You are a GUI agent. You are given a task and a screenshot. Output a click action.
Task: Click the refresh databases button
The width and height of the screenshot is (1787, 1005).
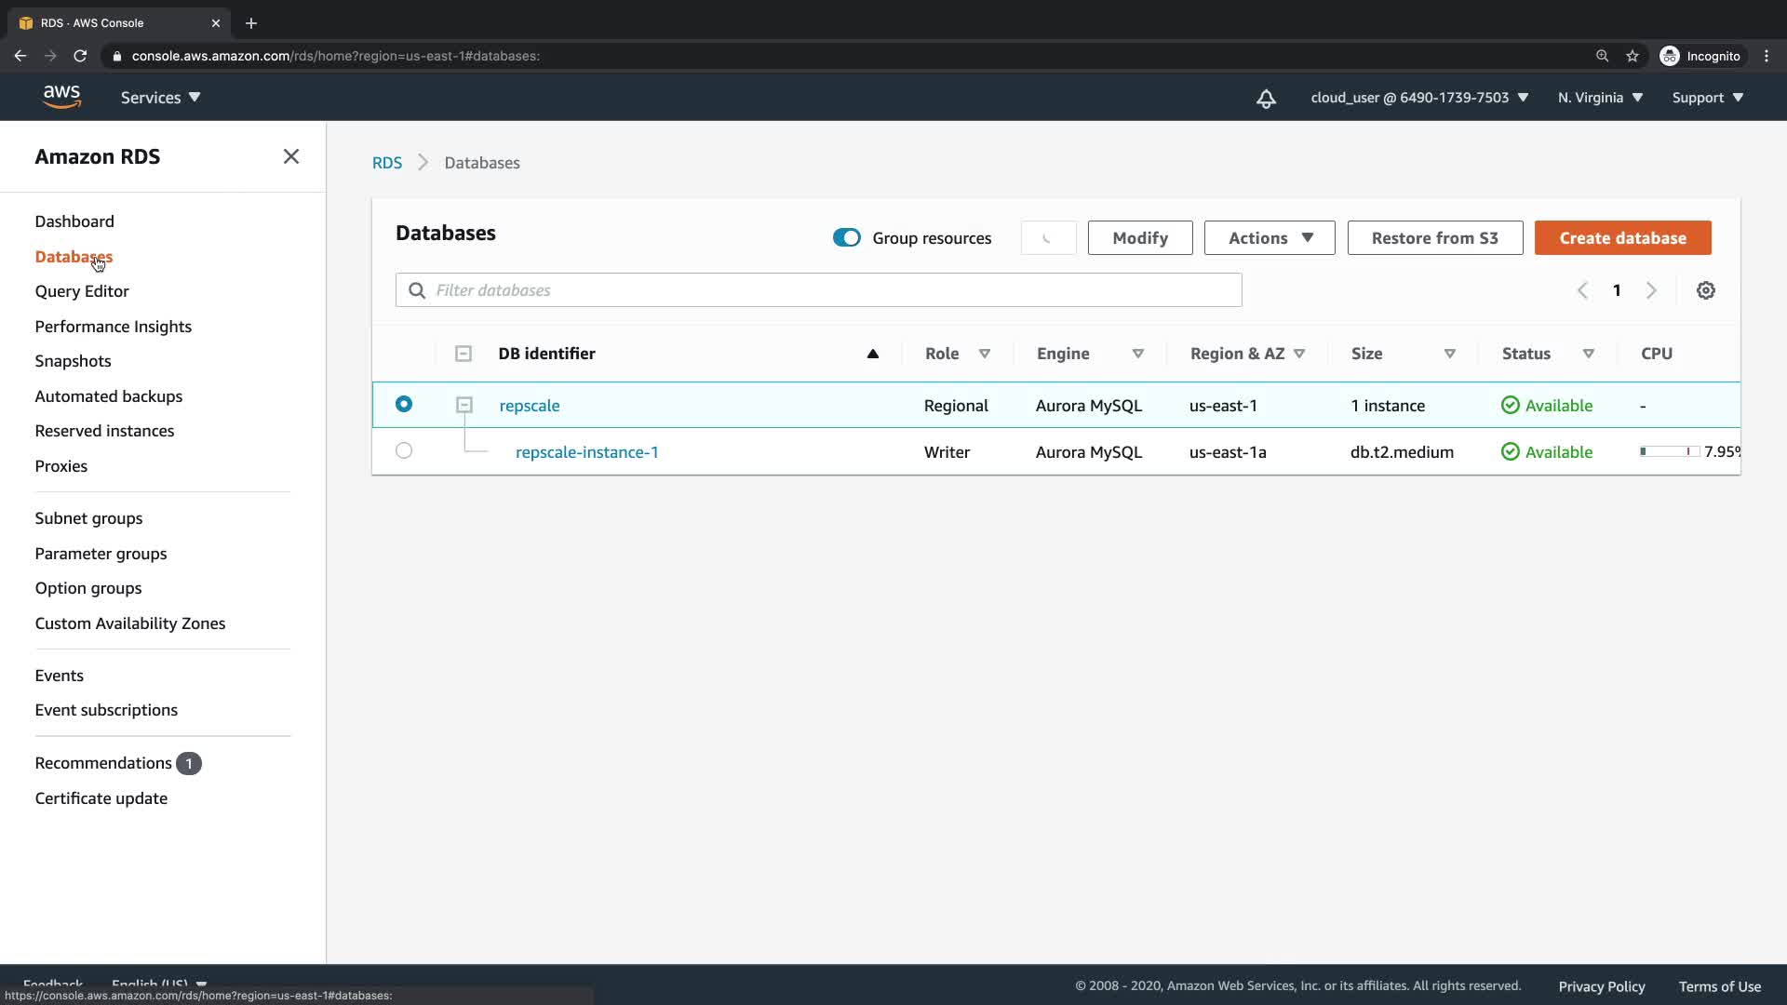point(1048,238)
